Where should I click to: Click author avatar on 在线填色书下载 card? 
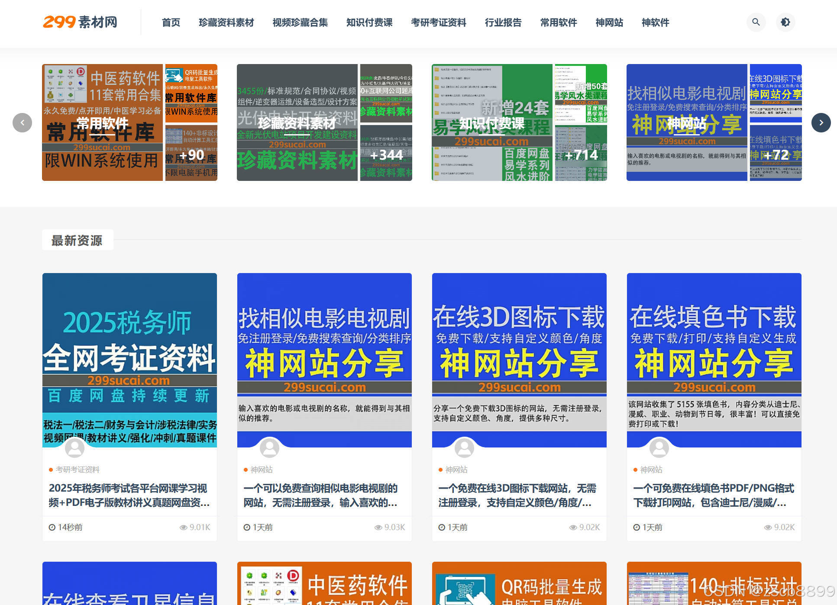click(x=659, y=448)
